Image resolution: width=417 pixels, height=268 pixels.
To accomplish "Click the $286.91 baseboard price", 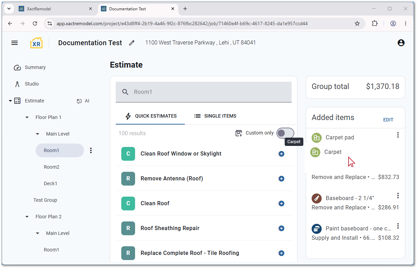I will click(x=389, y=208).
